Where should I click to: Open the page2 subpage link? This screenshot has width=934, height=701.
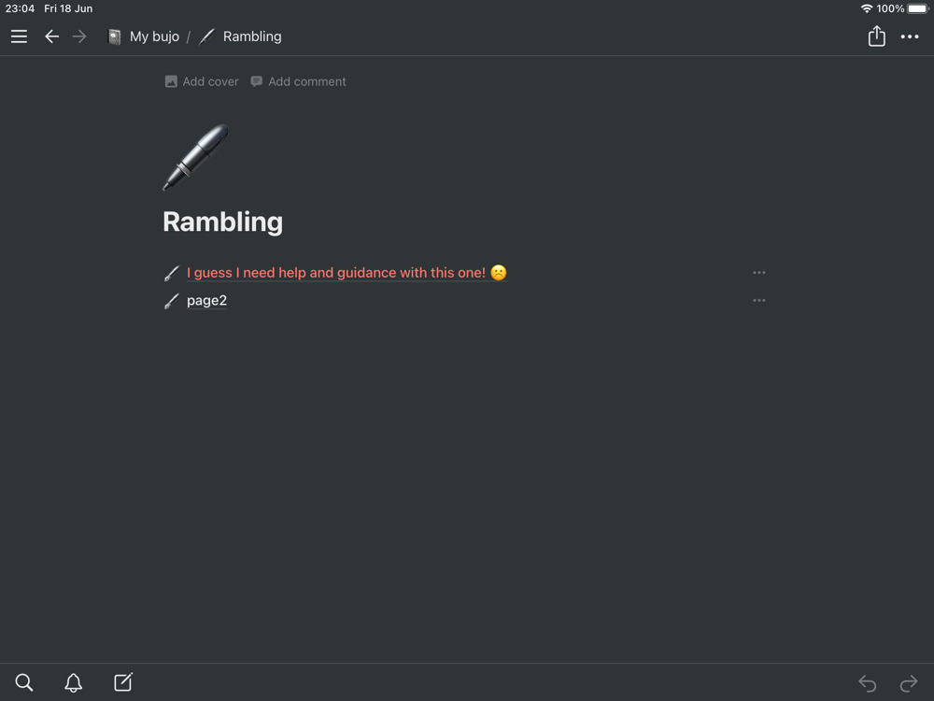pos(206,300)
